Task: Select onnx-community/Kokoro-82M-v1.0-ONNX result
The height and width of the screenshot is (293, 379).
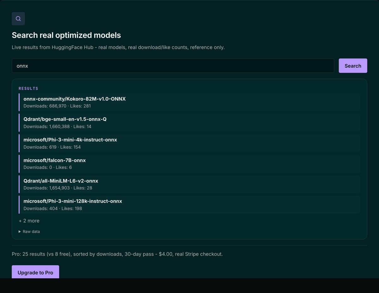Action: click(x=189, y=102)
